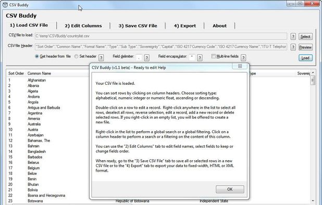Image resolution: width=322 pixels, height=205 pixels.
Task: Select the Austria row
Action: (33, 130)
